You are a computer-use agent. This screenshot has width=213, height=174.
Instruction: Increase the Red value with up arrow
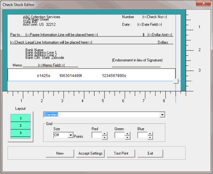click(104, 133)
